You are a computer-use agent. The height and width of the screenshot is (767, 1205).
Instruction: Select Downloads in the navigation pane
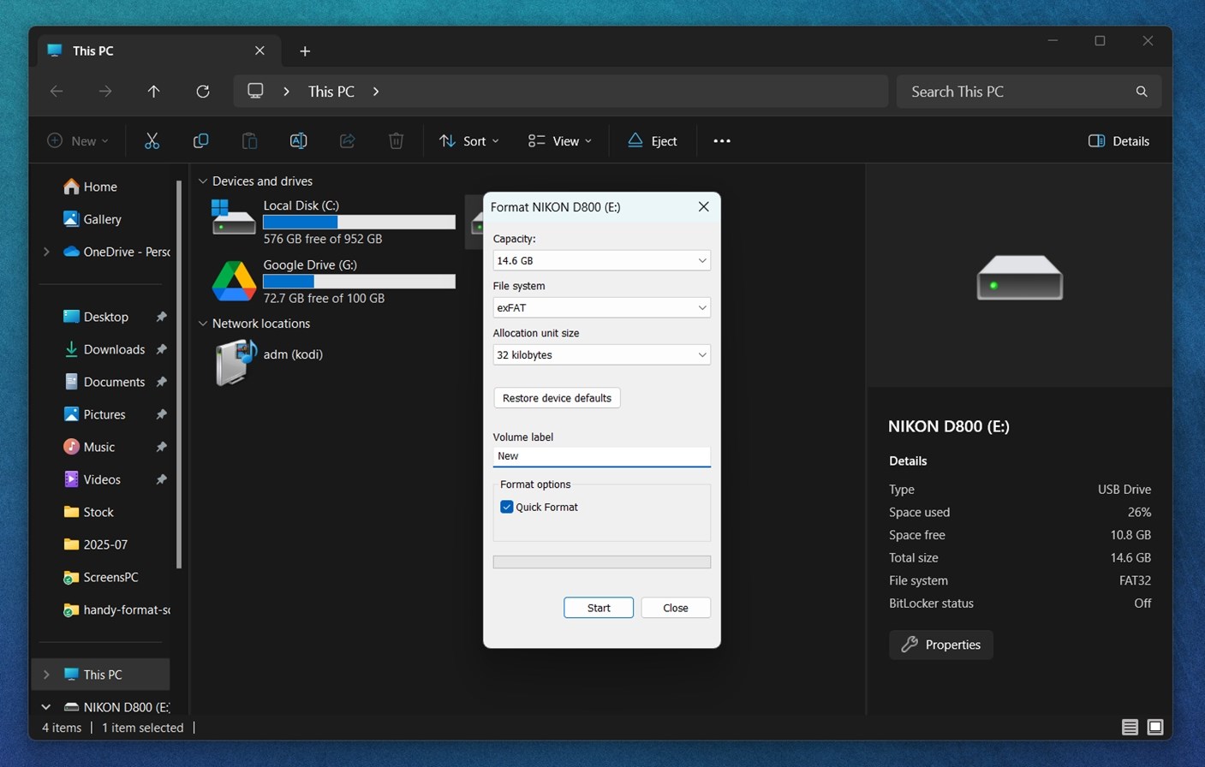[x=114, y=349]
